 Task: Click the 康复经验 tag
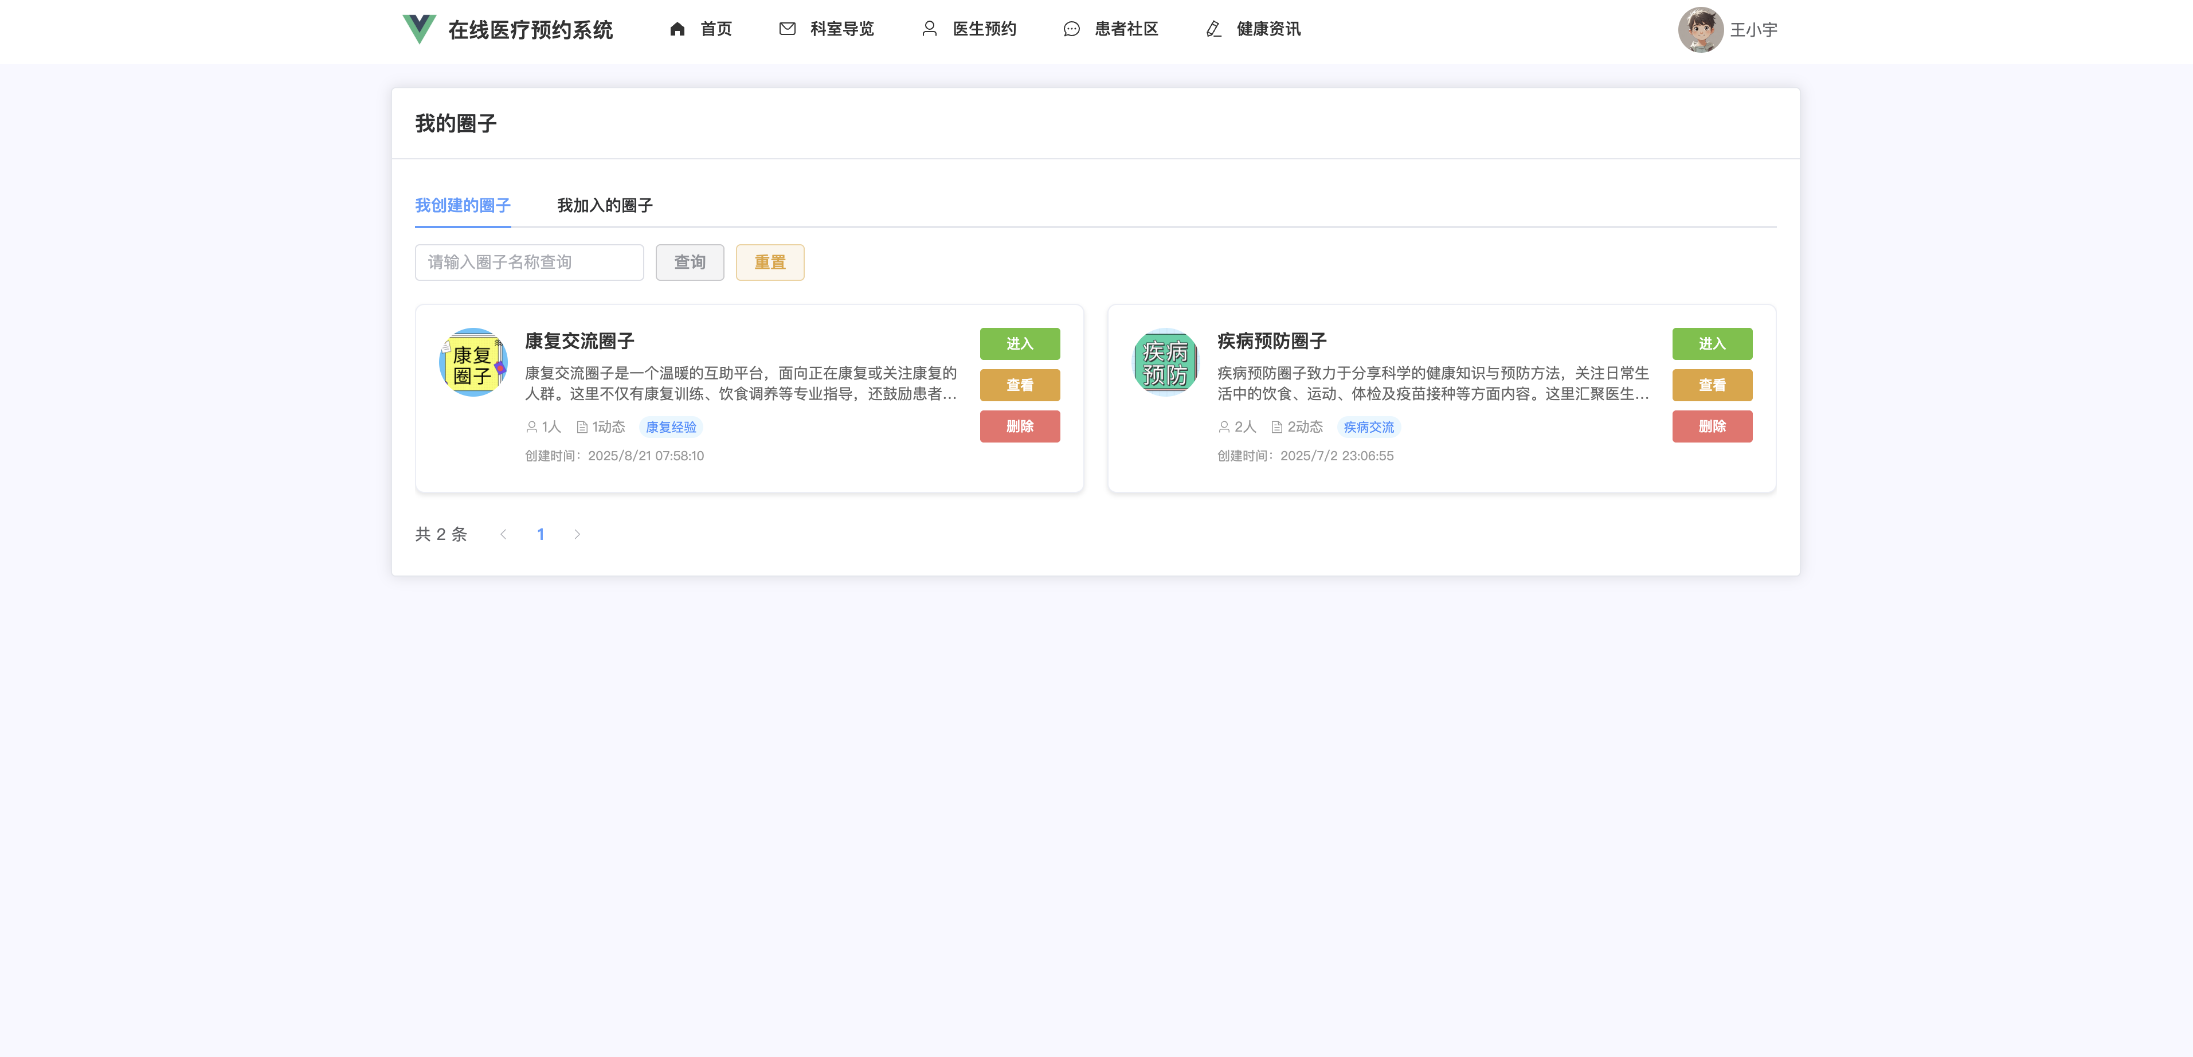671,427
